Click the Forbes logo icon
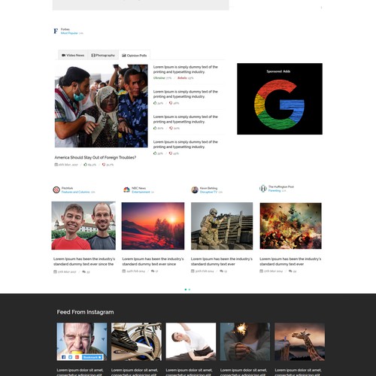This screenshot has width=376, height=376. 56,31
